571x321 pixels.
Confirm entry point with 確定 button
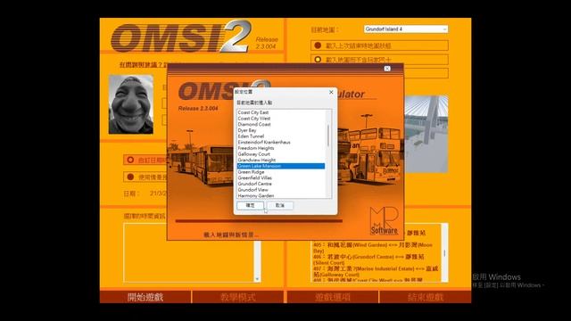coord(250,206)
